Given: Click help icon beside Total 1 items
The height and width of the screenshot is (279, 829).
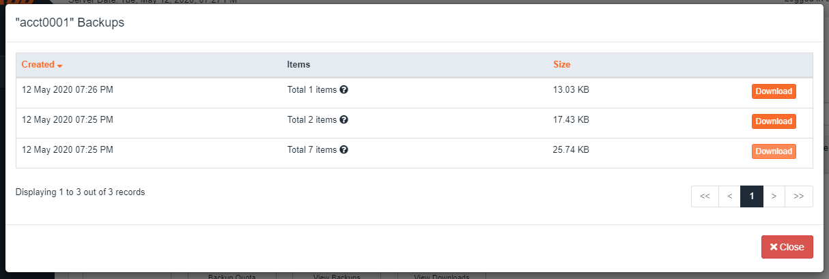Looking at the screenshot, I should (x=344, y=90).
